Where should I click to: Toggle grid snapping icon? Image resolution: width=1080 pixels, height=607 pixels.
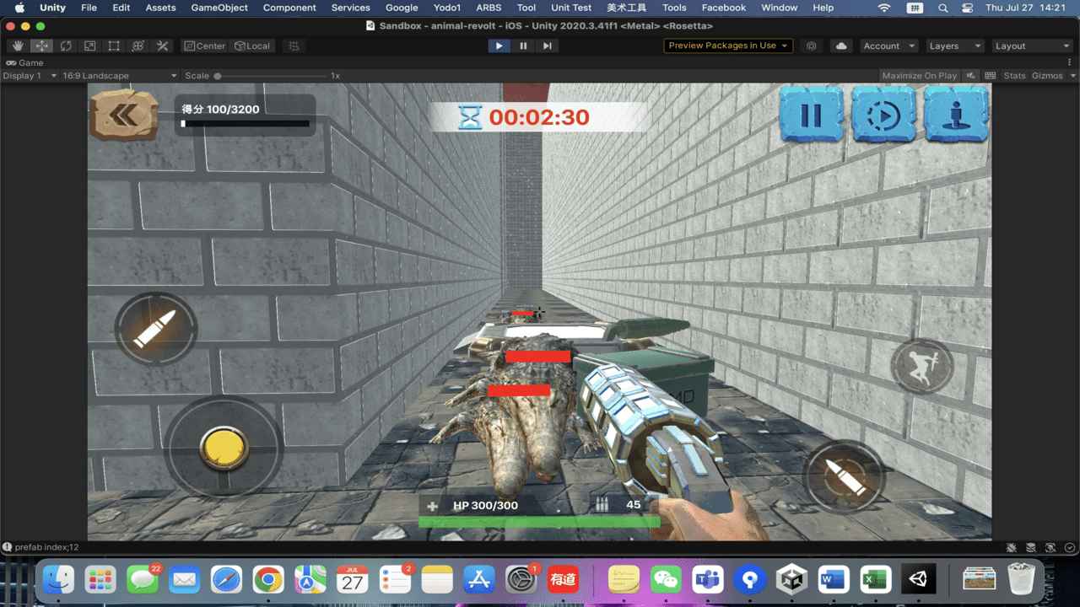293,46
